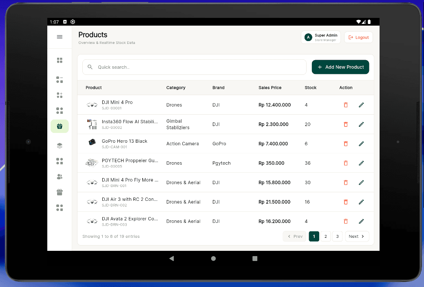This screenshot has height=287, width=424.
Task: Click the PGYTECH product thumbnail
Action: pos(92,163)
